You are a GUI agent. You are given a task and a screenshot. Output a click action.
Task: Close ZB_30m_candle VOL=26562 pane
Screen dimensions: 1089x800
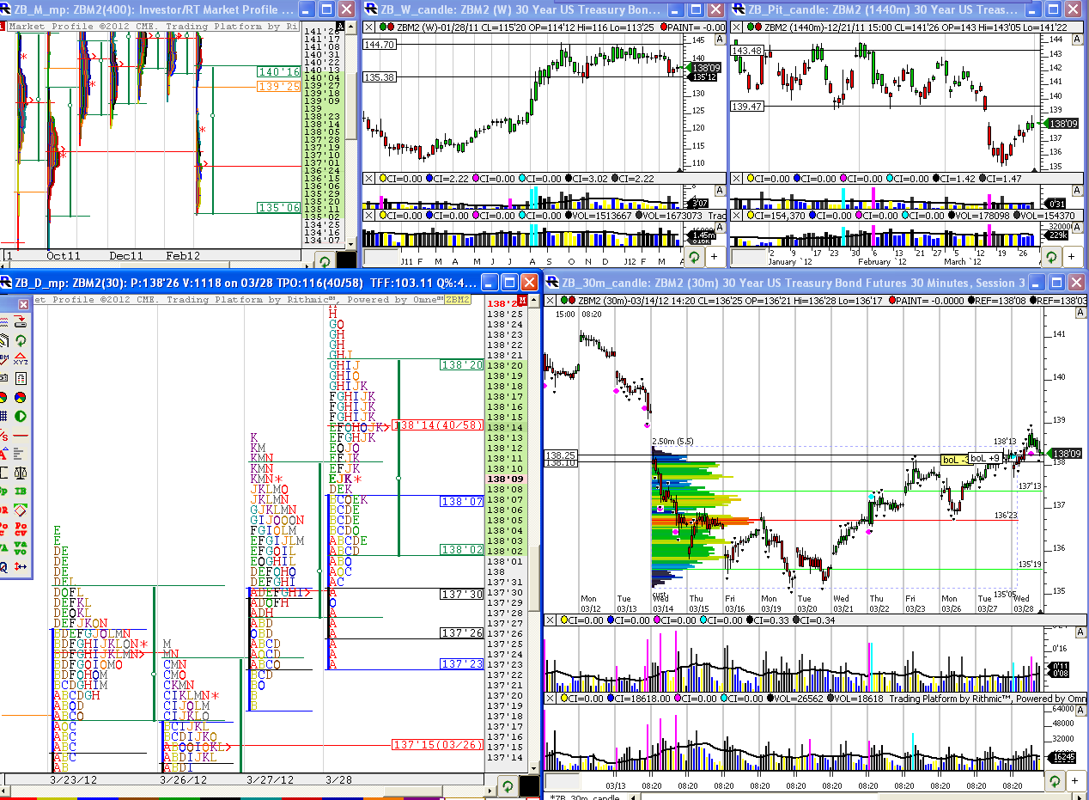[x=550, y=699]
